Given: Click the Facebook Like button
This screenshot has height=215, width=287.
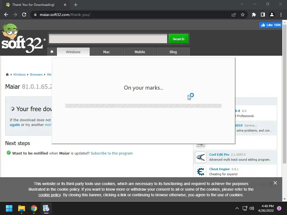Looking at the screenshot, I should click(271, 25).
